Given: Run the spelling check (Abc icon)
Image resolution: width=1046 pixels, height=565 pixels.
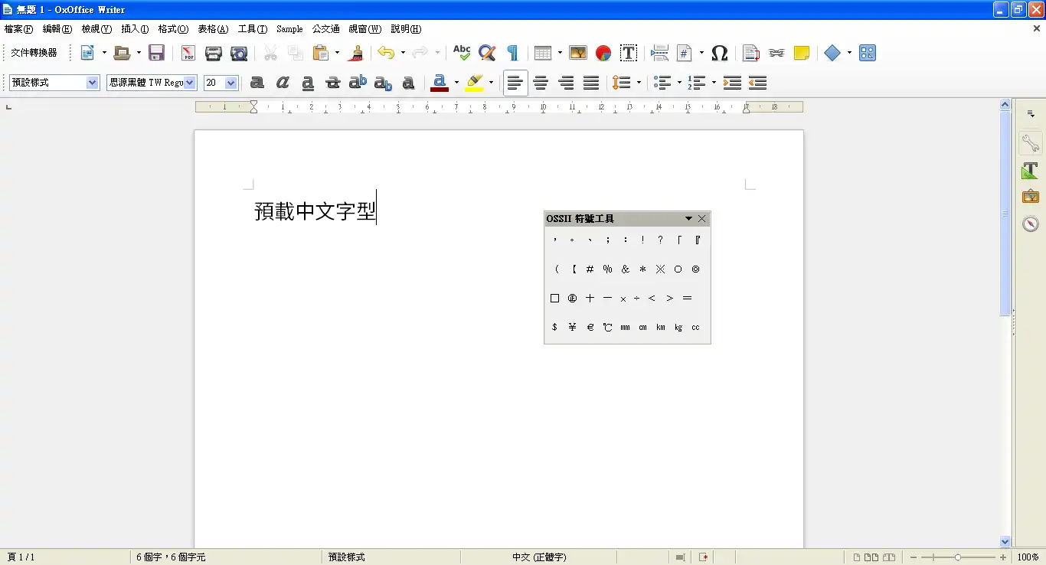Looking at the screenshot, I should pos(462,53).
